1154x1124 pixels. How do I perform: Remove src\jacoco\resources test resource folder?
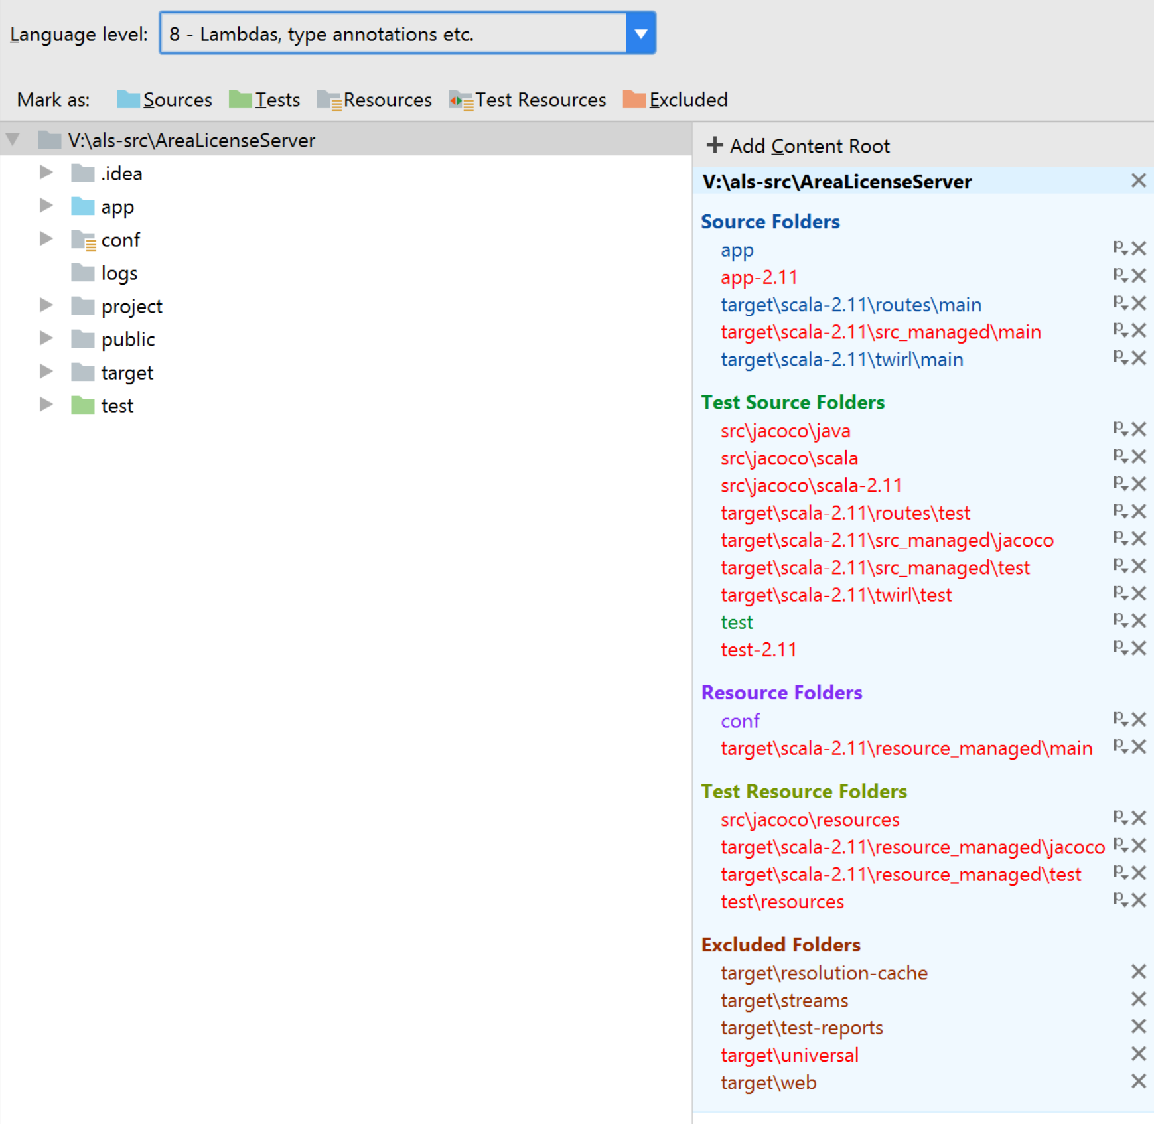click(1139, 818)
